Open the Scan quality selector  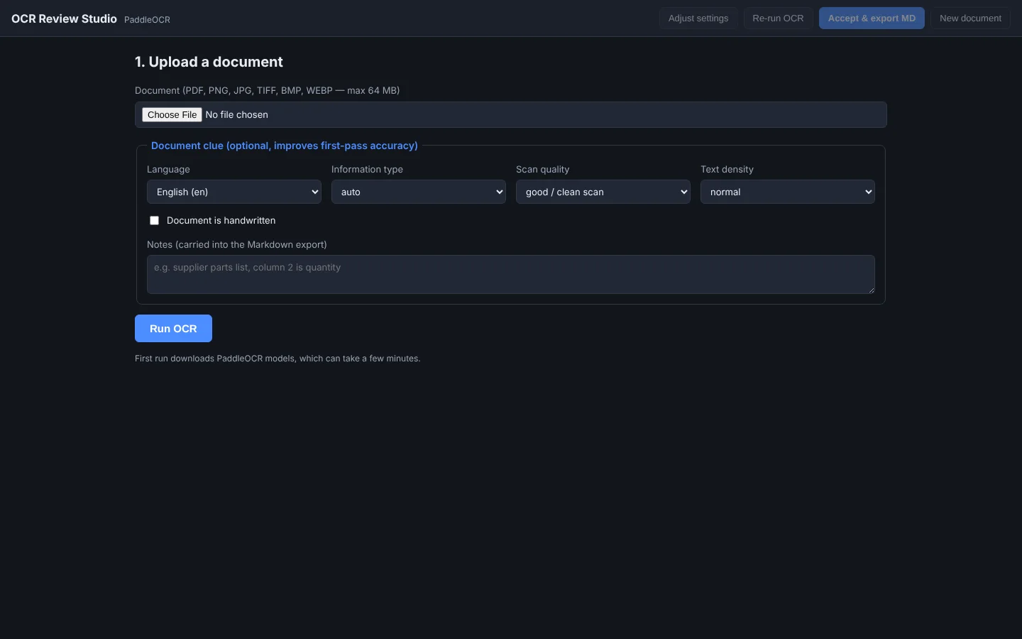(603, 192)
